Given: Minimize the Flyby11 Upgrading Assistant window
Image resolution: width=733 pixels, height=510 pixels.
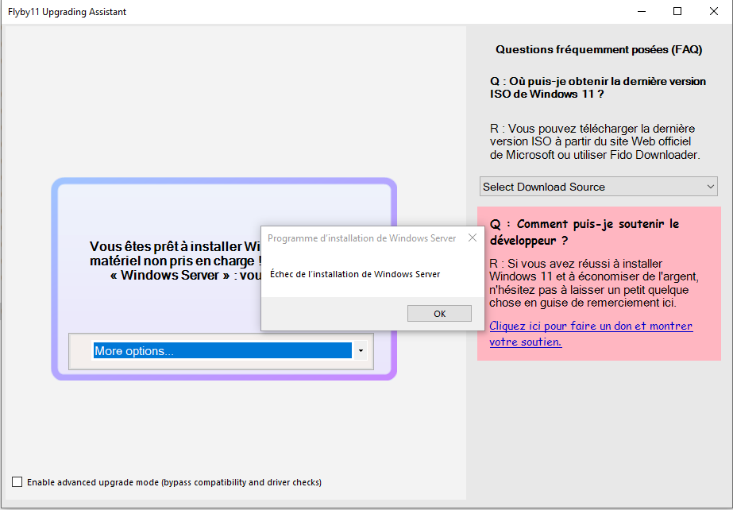Looking at the screenshot, I should tap(642, 11).
